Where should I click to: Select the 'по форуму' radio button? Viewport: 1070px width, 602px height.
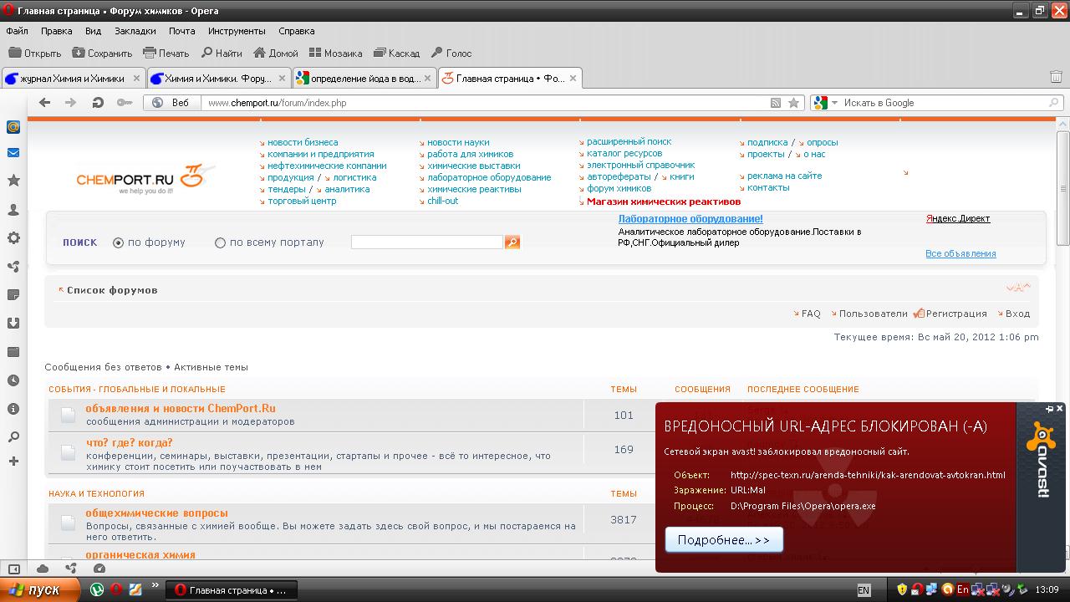click(x=118, y=243)
